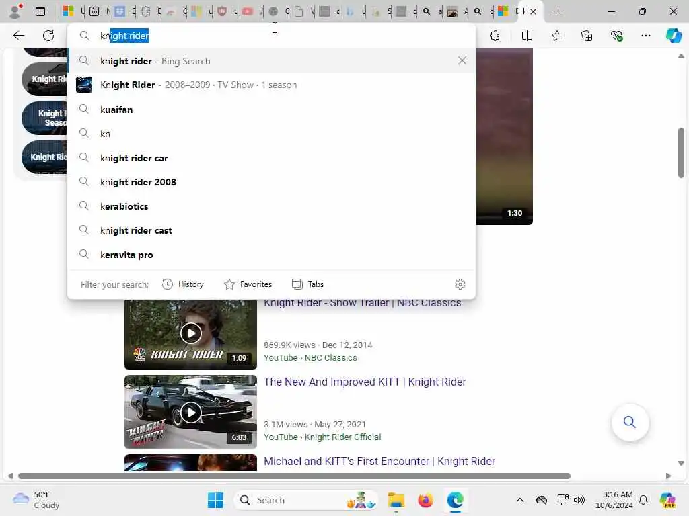This screenshot has height=516, width=689.
Task: Open Microsoft Edge taskbar icon
Action: pos(456,500)
